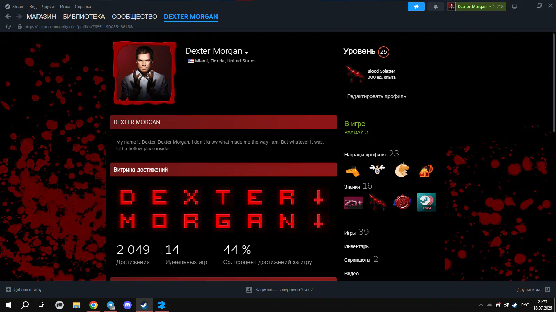Click the letter D achievement tile

point(128,197)
